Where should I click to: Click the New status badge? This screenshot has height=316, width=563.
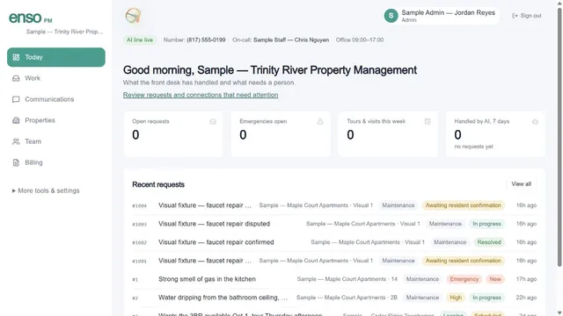coord(495,279)
